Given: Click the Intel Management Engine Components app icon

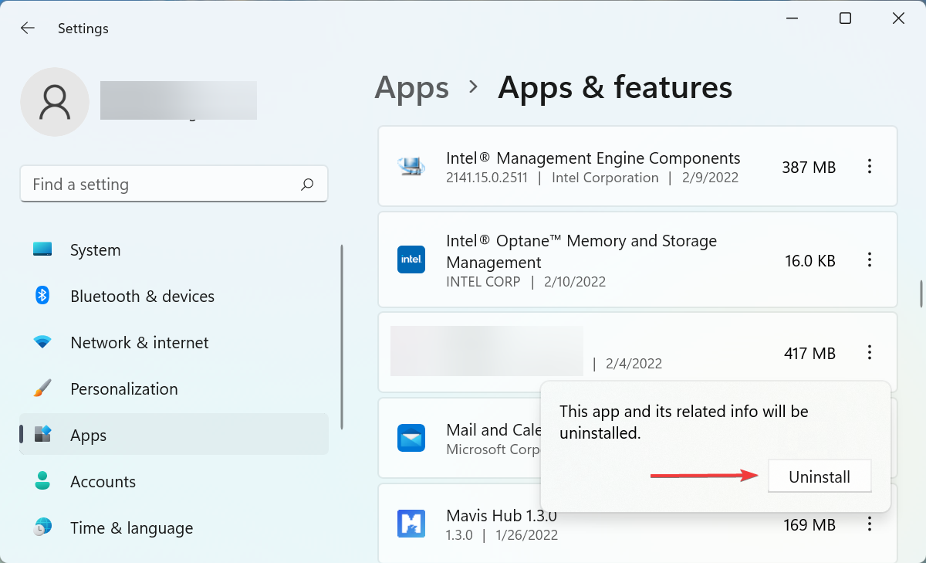Looking at the screenshot, I should coord(411,166).
